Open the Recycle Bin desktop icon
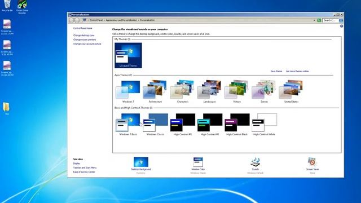This screenshot has height=203, width=361. coord(7,6)
